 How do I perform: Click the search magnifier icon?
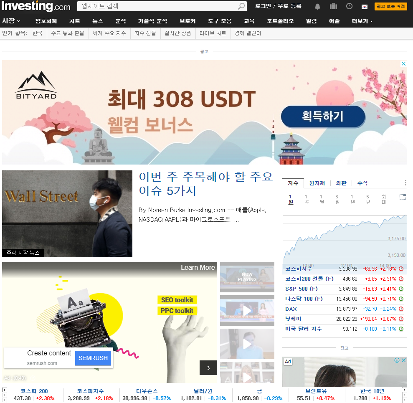point(241,6)
